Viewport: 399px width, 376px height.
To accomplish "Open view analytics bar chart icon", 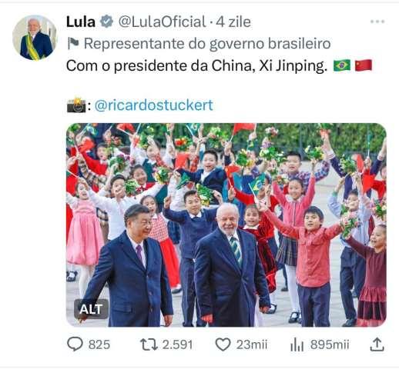I will pyautogui.click(x=297, y=344).
